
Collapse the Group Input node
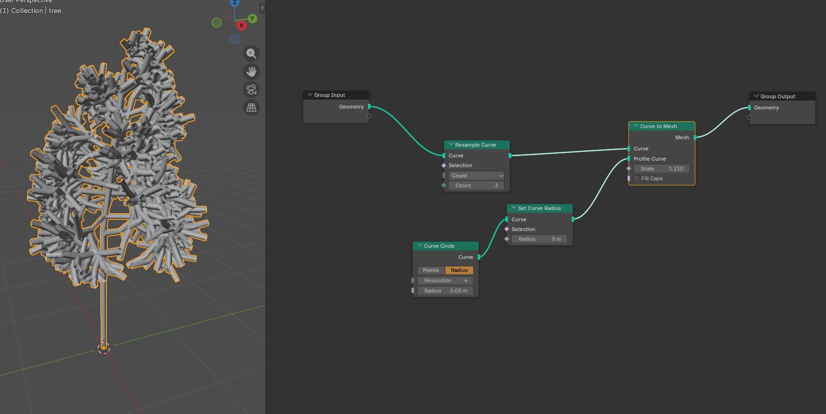point(310,95)
